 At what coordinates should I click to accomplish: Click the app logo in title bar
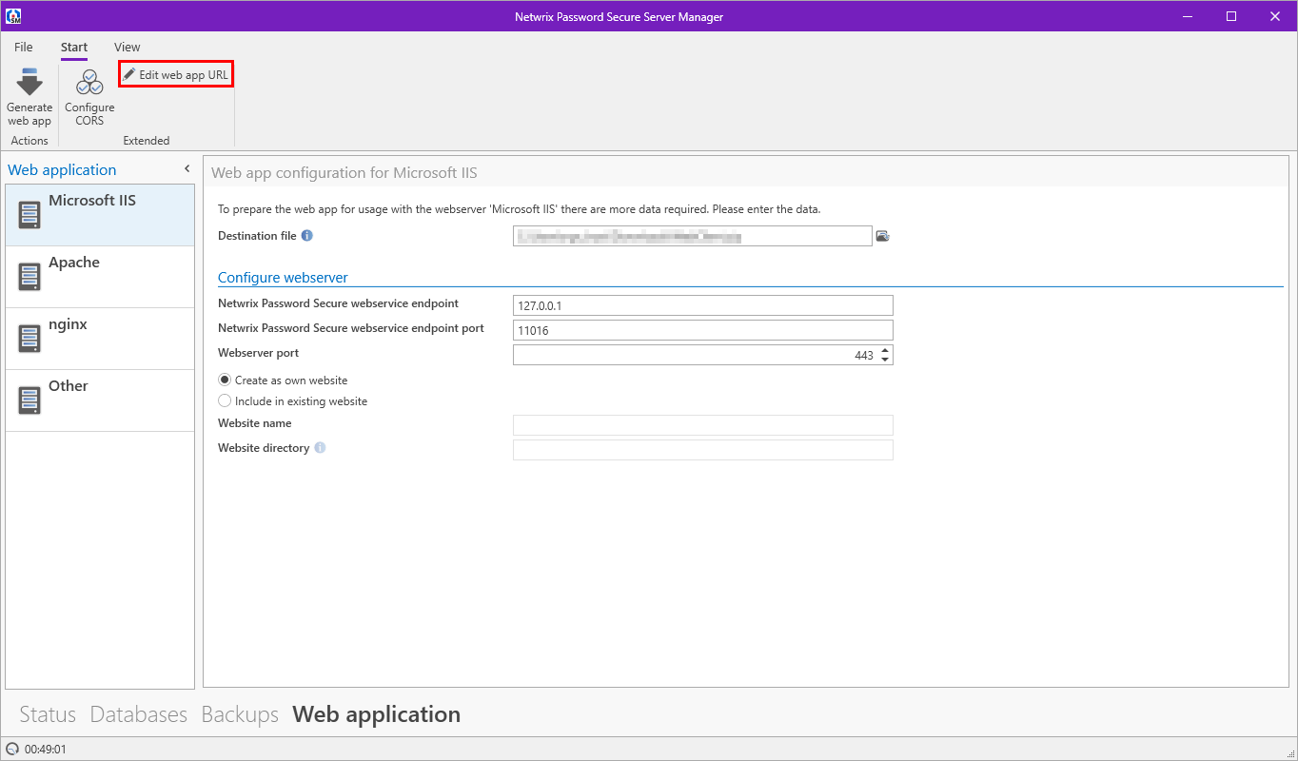[x=13, y=16]
